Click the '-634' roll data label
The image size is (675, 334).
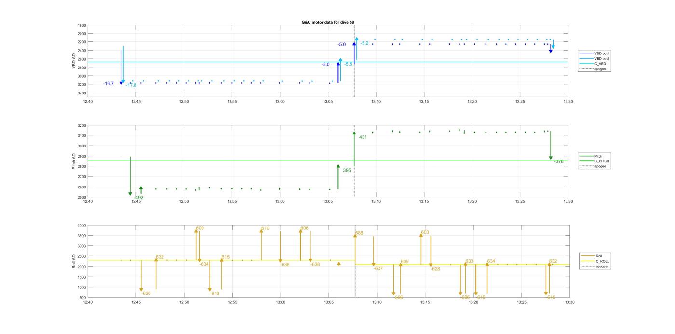[x=204, y=264]
